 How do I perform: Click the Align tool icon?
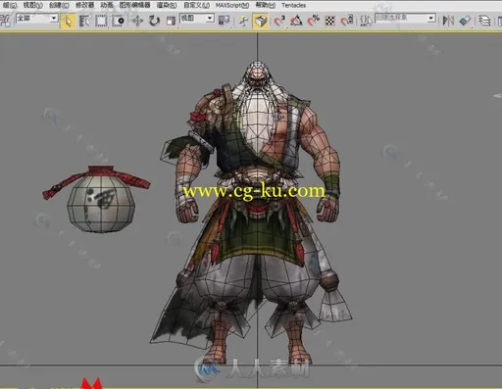click(x=465, y=21)
